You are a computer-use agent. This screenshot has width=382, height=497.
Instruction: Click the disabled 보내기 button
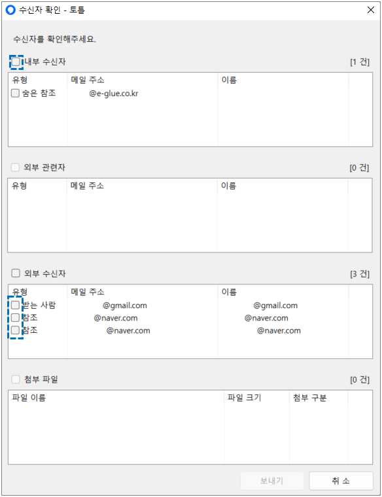[x=272, y=481]
